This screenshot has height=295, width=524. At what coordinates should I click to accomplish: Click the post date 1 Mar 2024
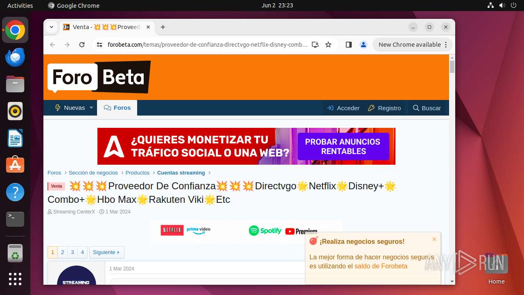pos(122,269)
